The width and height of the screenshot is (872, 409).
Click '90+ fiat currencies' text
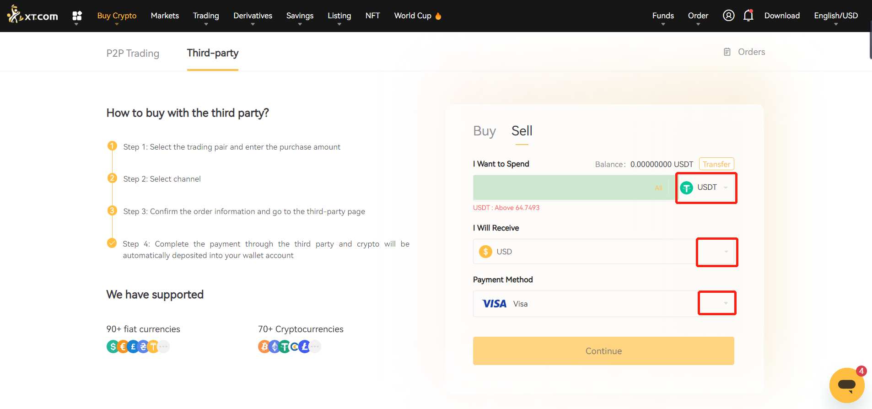143,329
